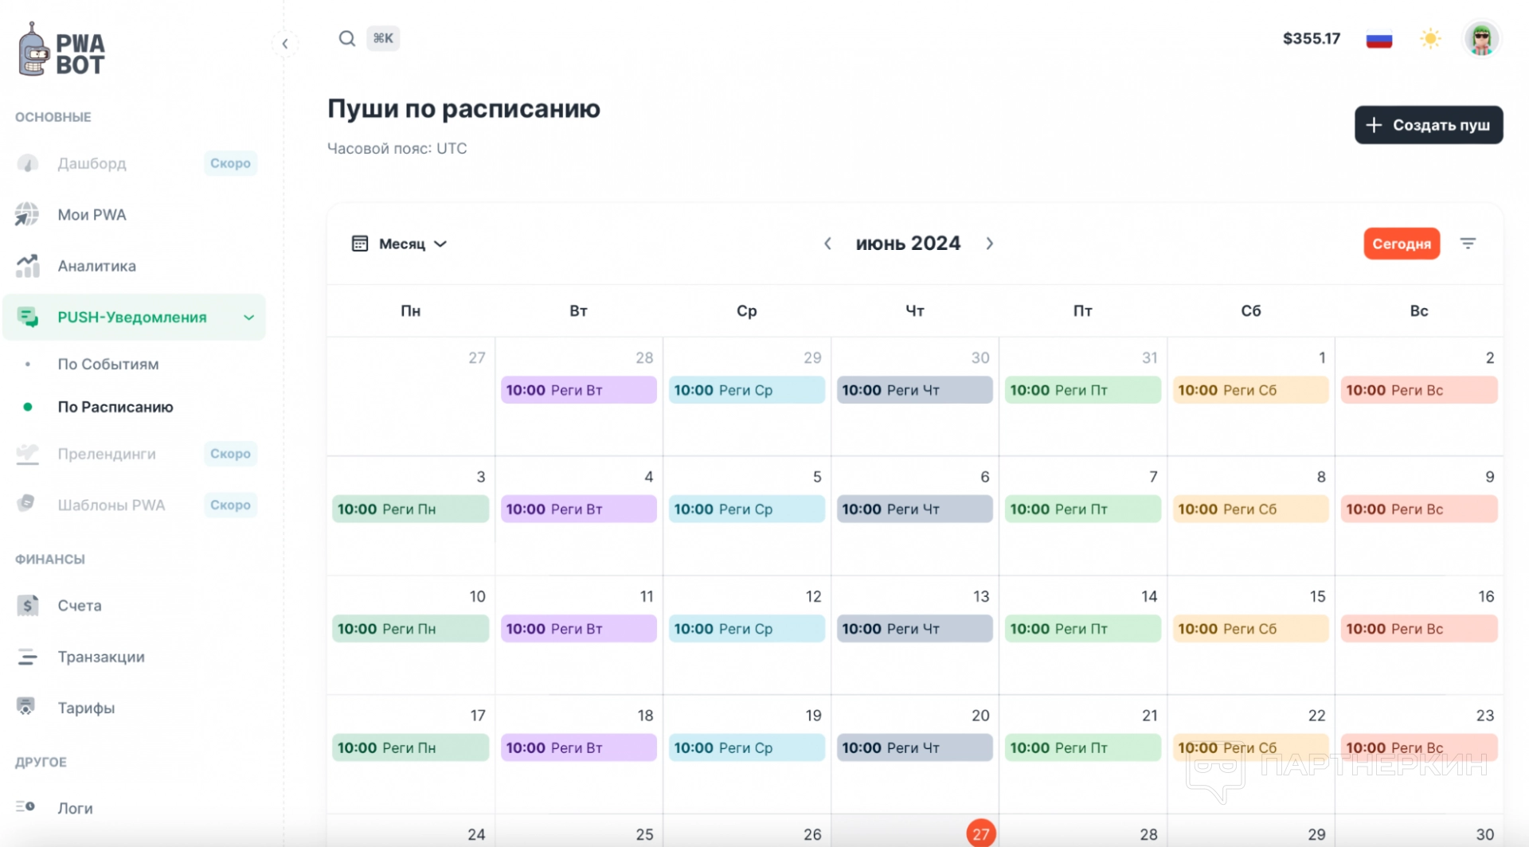This screenshot has height=847, width=1529.
Task: Open the По Событиям submenu item
Action: [108, 364]
